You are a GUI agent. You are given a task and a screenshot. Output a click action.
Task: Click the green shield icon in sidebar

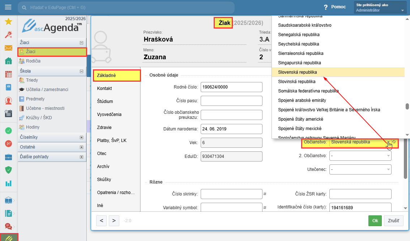pos(8,170)
